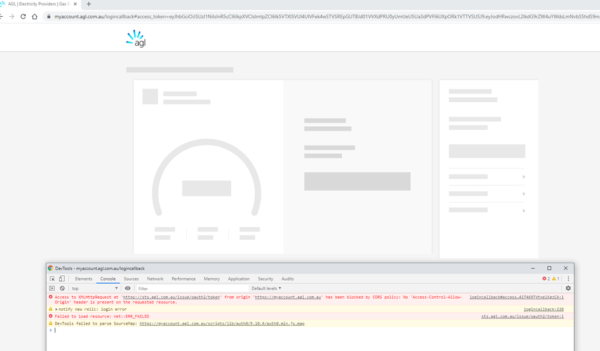Screen dimensions: 600x351
Task: Toggle the device toolbar icon
Action: [62, 279]
